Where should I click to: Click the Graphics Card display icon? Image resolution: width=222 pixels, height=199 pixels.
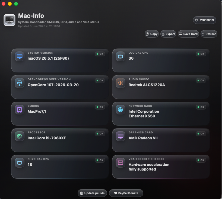click(120, 136)
